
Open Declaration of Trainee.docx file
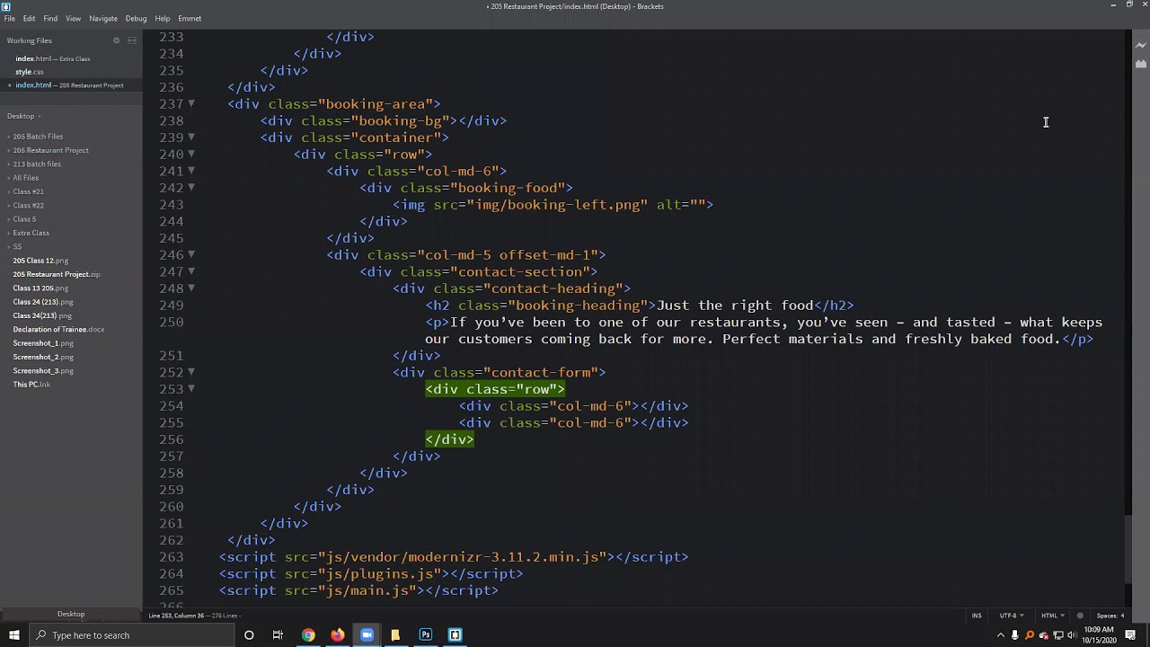coord(58,329)
